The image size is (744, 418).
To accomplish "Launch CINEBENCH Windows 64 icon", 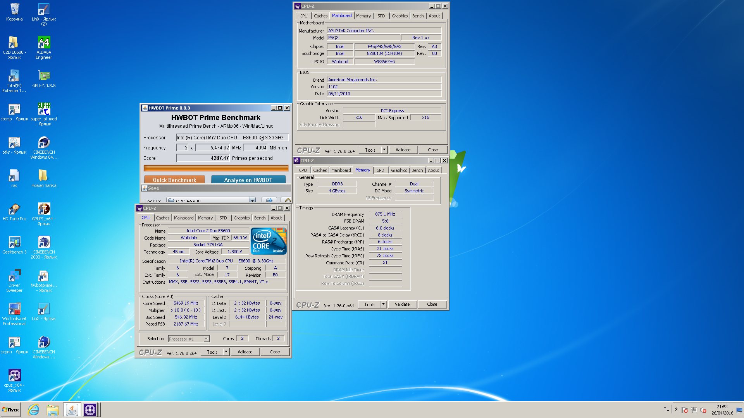I will click(x=44, y=147).
